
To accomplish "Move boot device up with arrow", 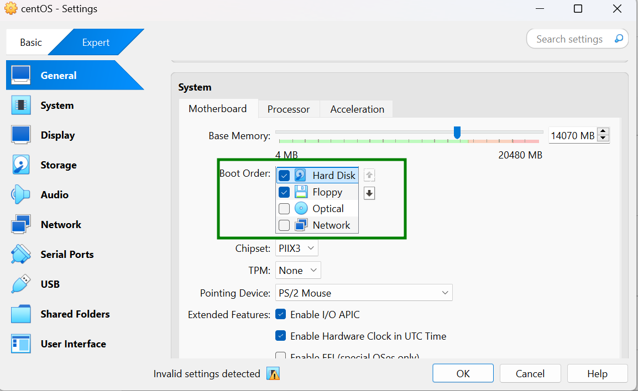I will tap(369, 175).
